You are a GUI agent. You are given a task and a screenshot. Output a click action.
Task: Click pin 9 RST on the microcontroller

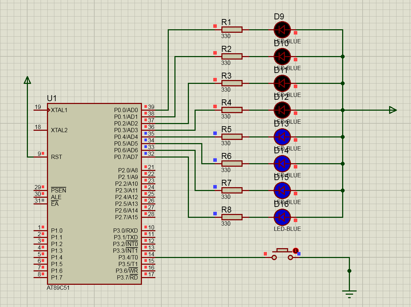(x=40, y=157)
